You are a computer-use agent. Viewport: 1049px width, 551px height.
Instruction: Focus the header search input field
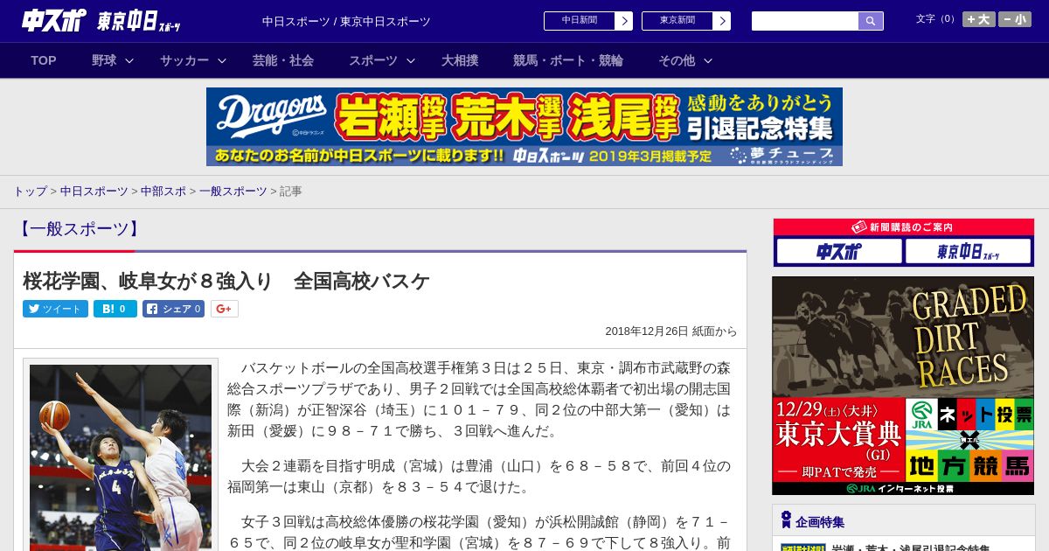coord(805,21)
